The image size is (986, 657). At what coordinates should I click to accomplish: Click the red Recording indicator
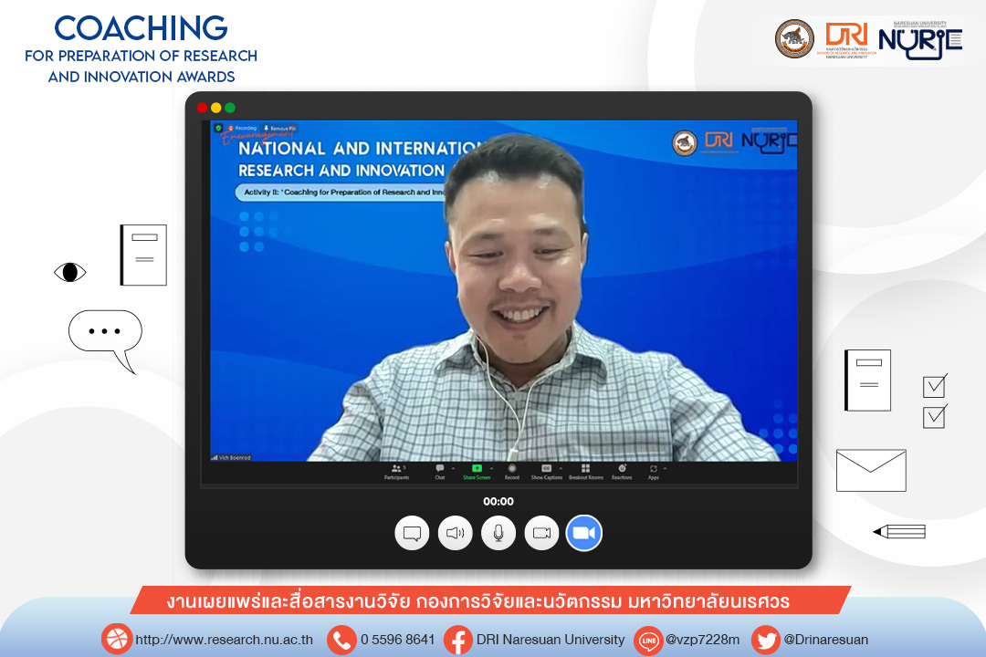243,129
